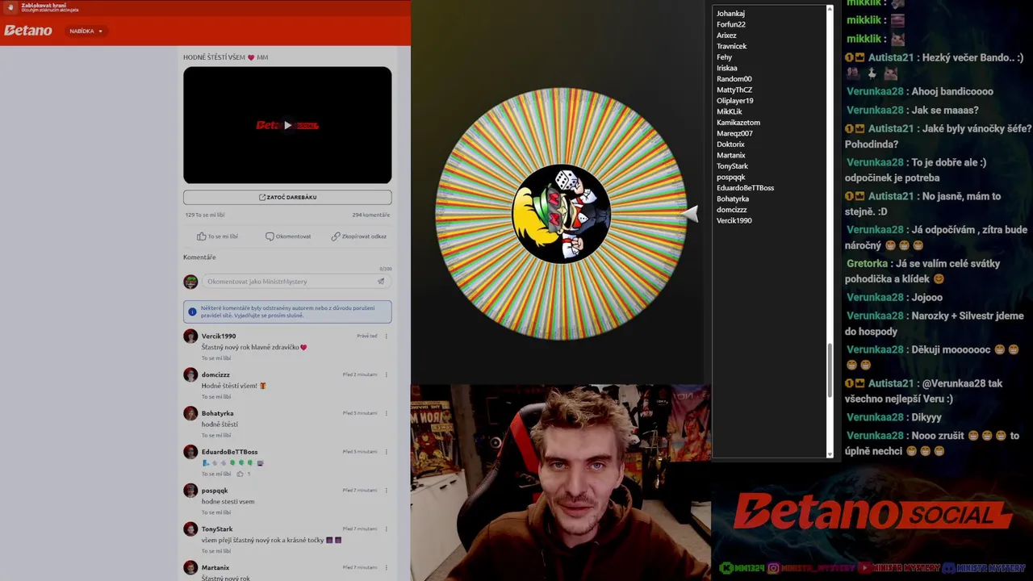Click Doktorix in the wheel names list
Image resolution: width=1033 pixels, height=581 pixels.
tap(730, 144)
